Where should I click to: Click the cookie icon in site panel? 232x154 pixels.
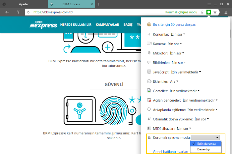tap(149, 24)
